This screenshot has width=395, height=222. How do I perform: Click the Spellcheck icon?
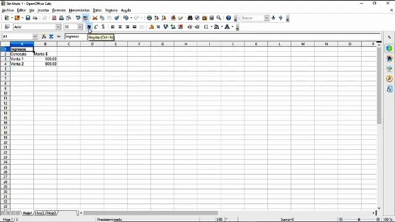pyautogui.click(x=78, y=18)
